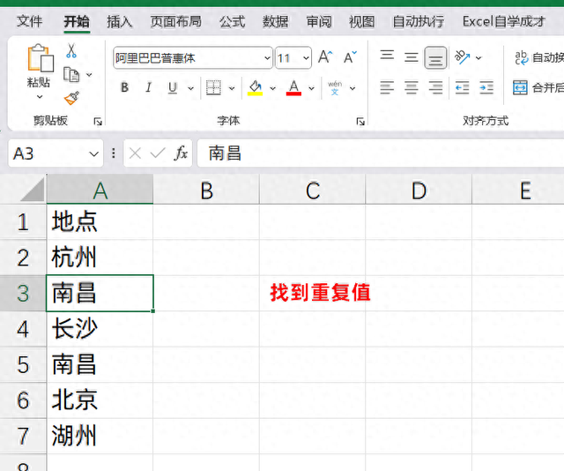Open the 自动执行 Automate tab

419,21
